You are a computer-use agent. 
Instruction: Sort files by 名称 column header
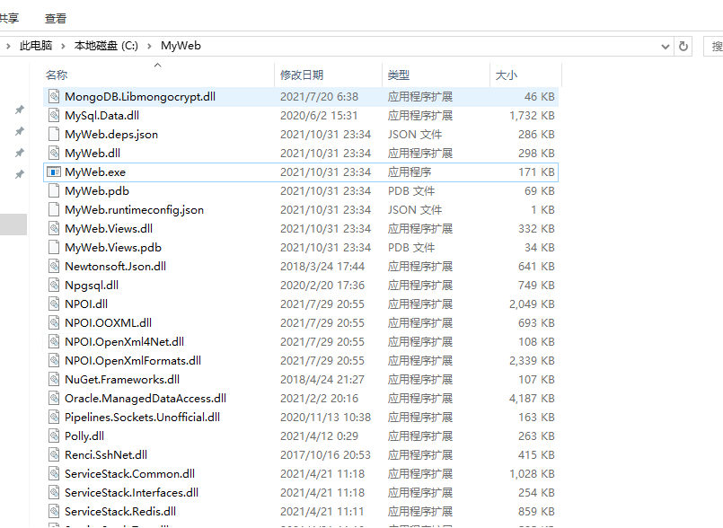[x=159, y=75]
